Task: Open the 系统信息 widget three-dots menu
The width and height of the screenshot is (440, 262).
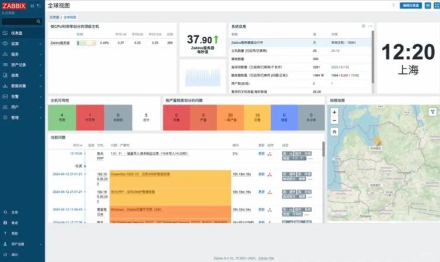Action: (x=370, y=26)
